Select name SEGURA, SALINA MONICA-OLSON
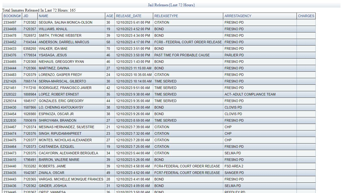Screen dimensions: 343x193 coord(66,22)
